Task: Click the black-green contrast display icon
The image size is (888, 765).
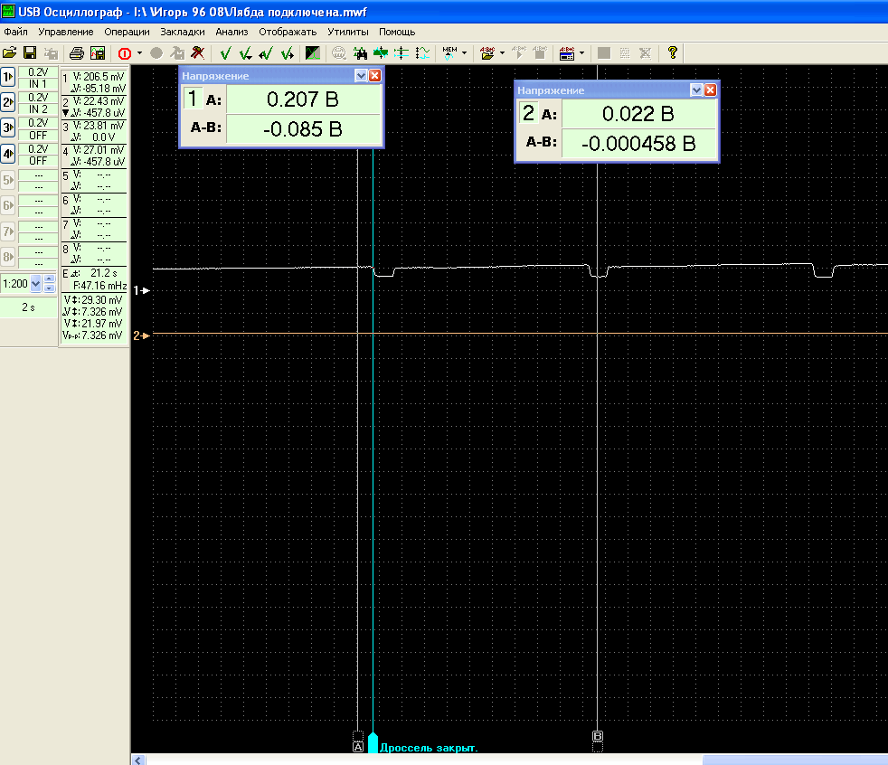Action: tap(313, 53)
